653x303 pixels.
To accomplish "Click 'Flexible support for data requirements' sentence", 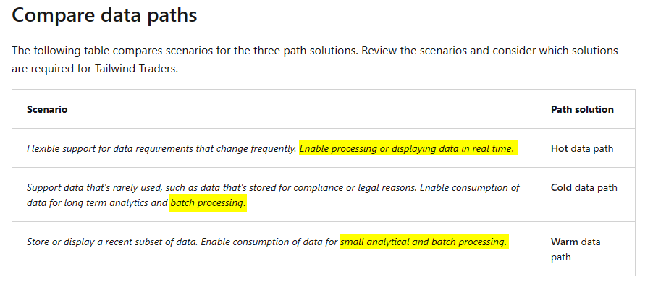I will point(161,148).
